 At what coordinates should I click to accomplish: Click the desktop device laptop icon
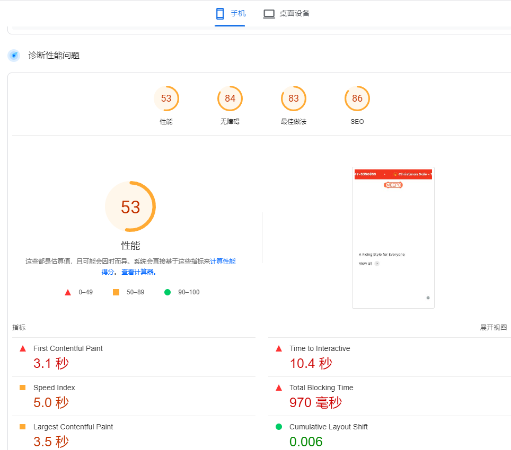click(x=269, y=14)
